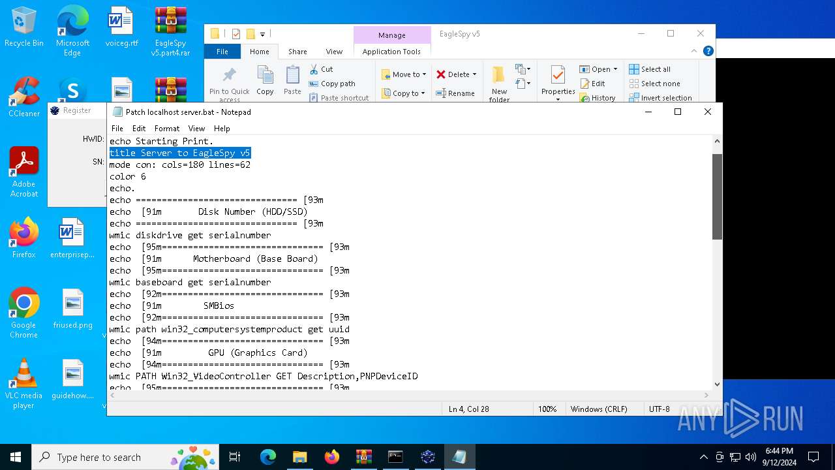Screen dimensions: 835x470
Task: Launch Microsoft Edge from the desktop
Action: click(72, 31)
